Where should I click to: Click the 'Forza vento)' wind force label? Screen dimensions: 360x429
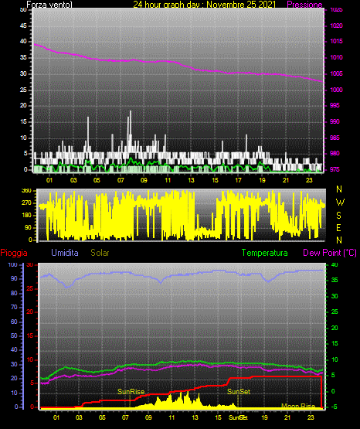[49, 5]
